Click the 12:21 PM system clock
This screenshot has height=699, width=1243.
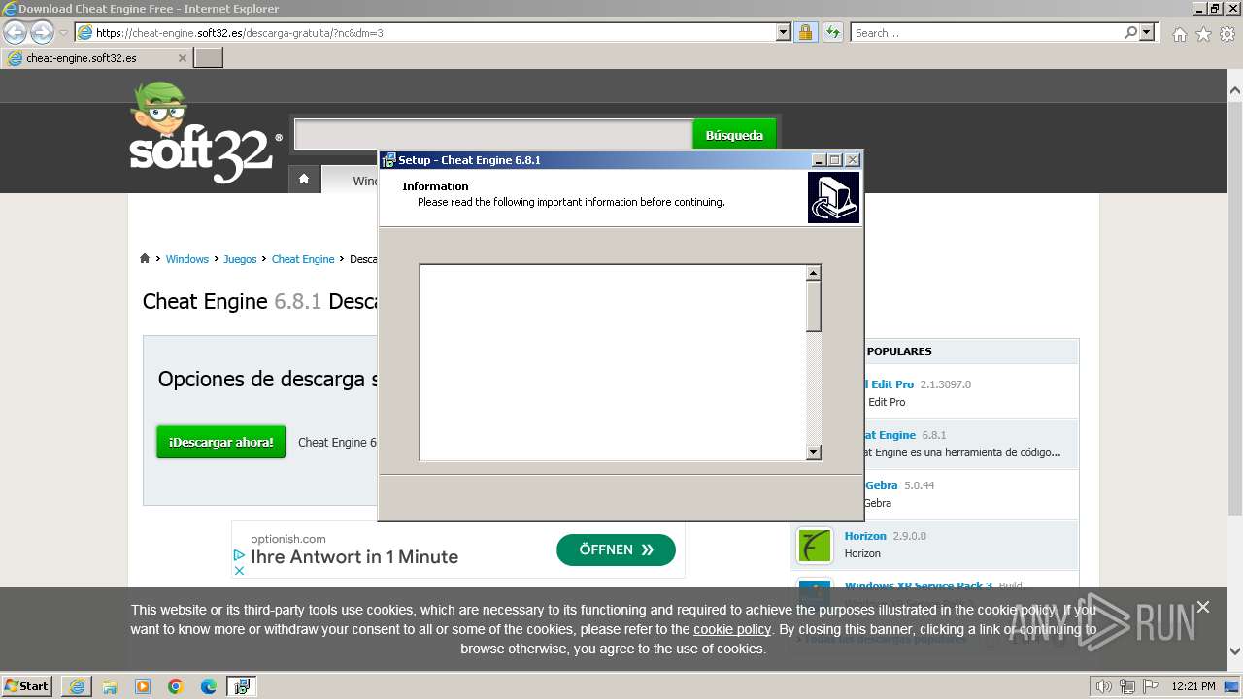[1193, 686]
